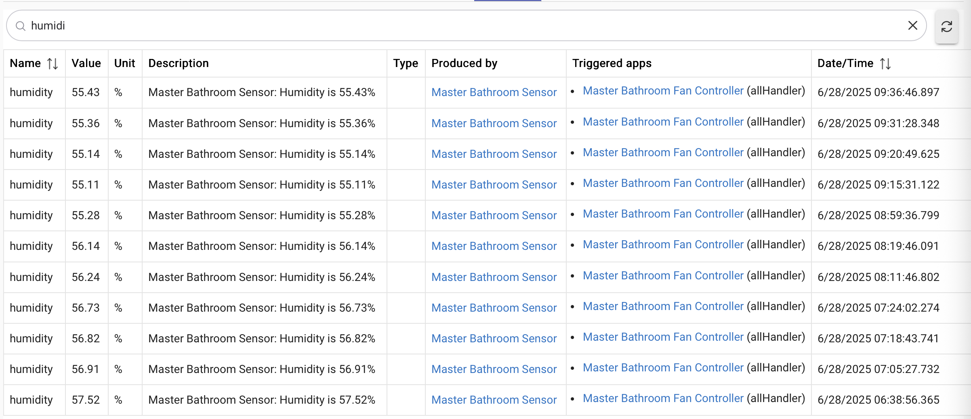Viewport: 971px width, 419px height.
Task: Open Master Bathroom Sensor for 55.43 reading
Action: pos(494,92)
